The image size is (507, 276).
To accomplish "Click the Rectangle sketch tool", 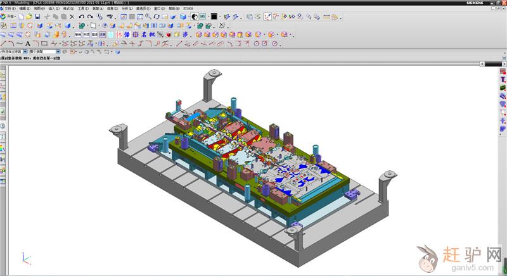I will pos(44,44).
